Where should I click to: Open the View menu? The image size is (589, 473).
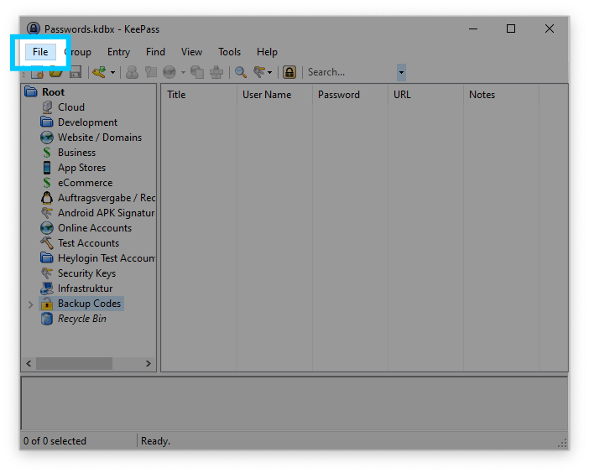point(191,52)
